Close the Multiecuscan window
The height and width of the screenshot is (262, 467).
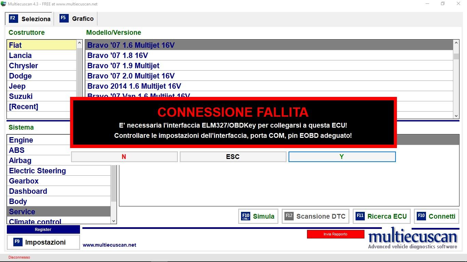[458, 4]
